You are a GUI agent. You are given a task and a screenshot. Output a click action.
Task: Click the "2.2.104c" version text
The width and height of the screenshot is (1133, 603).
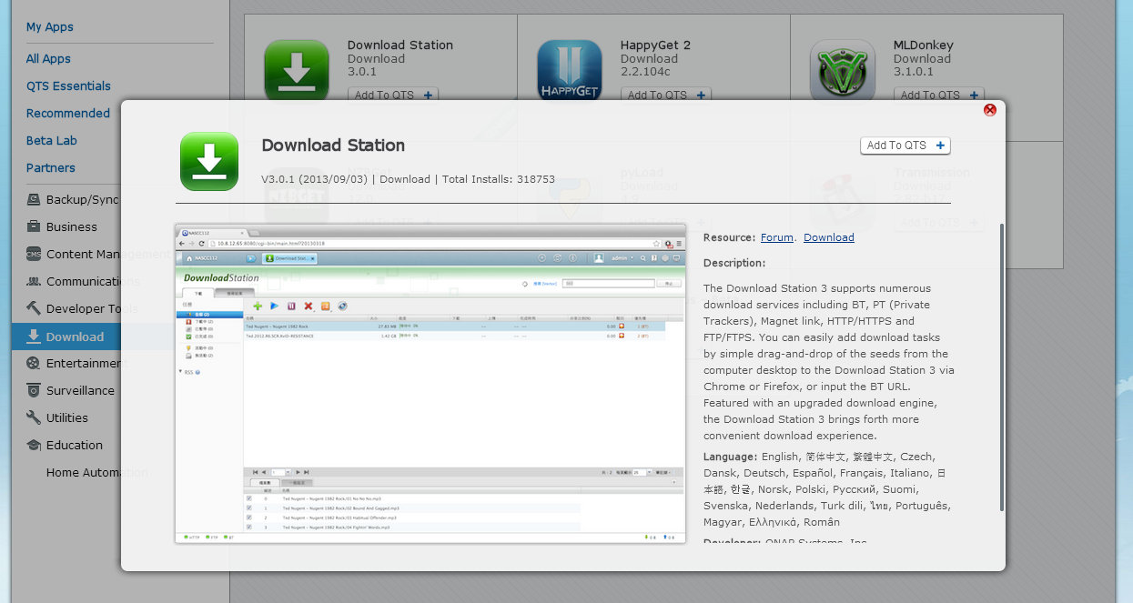pyautogui.click(x=645, y=72)
